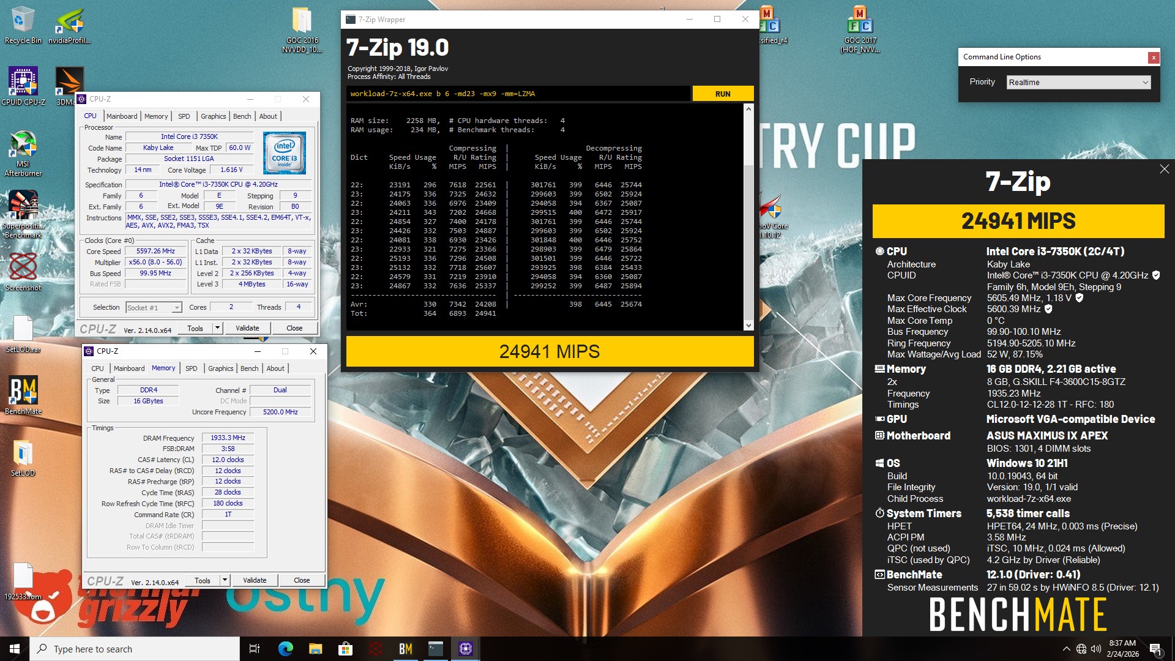Click Tools button in upper CPU-Z window
1175x661 pixels.
click(195, 328)
